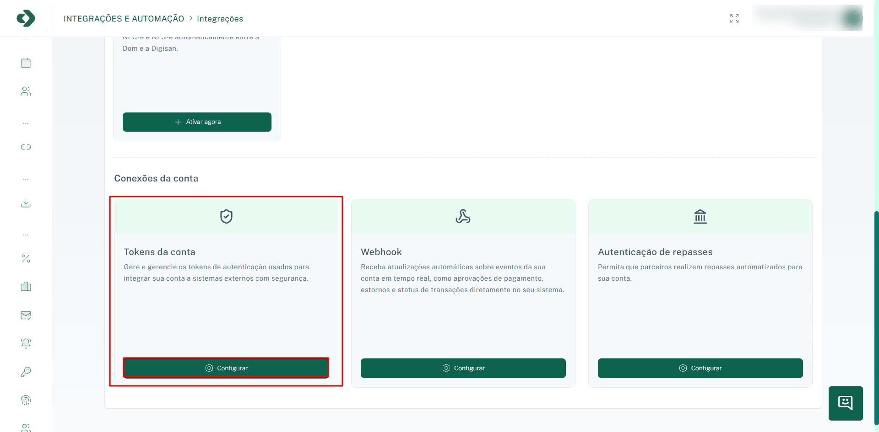
Task: Open the Integrations link icon in sidebar
Action: click(x=26, y=147)
